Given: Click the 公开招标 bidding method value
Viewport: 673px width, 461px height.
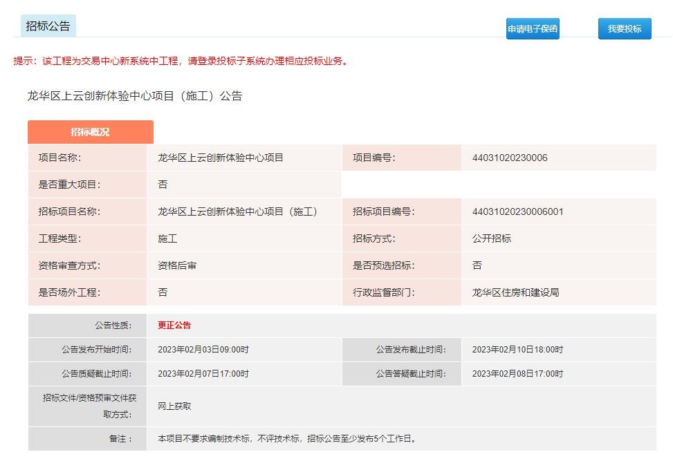Looking at the screenshot, I should click(492, 238).
